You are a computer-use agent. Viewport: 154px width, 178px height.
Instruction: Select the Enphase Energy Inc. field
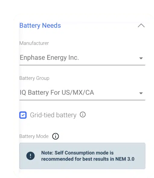click(82, 58)
